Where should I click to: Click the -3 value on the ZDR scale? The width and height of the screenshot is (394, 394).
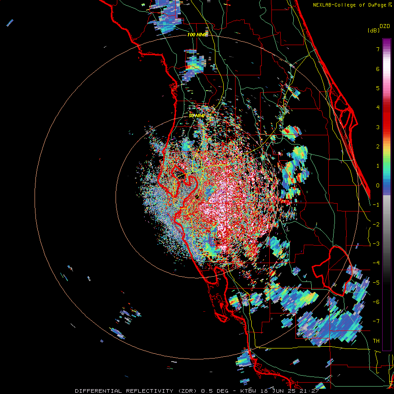tap(376, 244)
